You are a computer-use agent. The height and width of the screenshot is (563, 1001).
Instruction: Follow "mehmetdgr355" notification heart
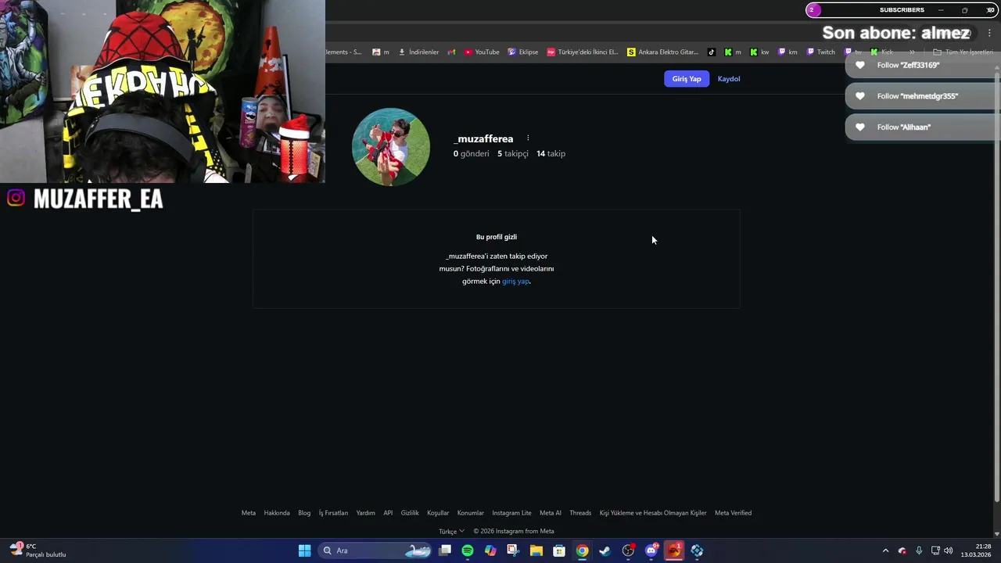coord(860,96)
